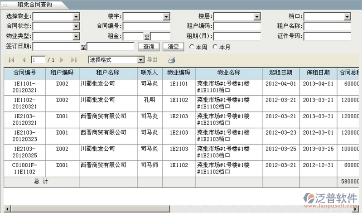Click the page number input box
Screen dimensions: 362x213
click(38, 60)
